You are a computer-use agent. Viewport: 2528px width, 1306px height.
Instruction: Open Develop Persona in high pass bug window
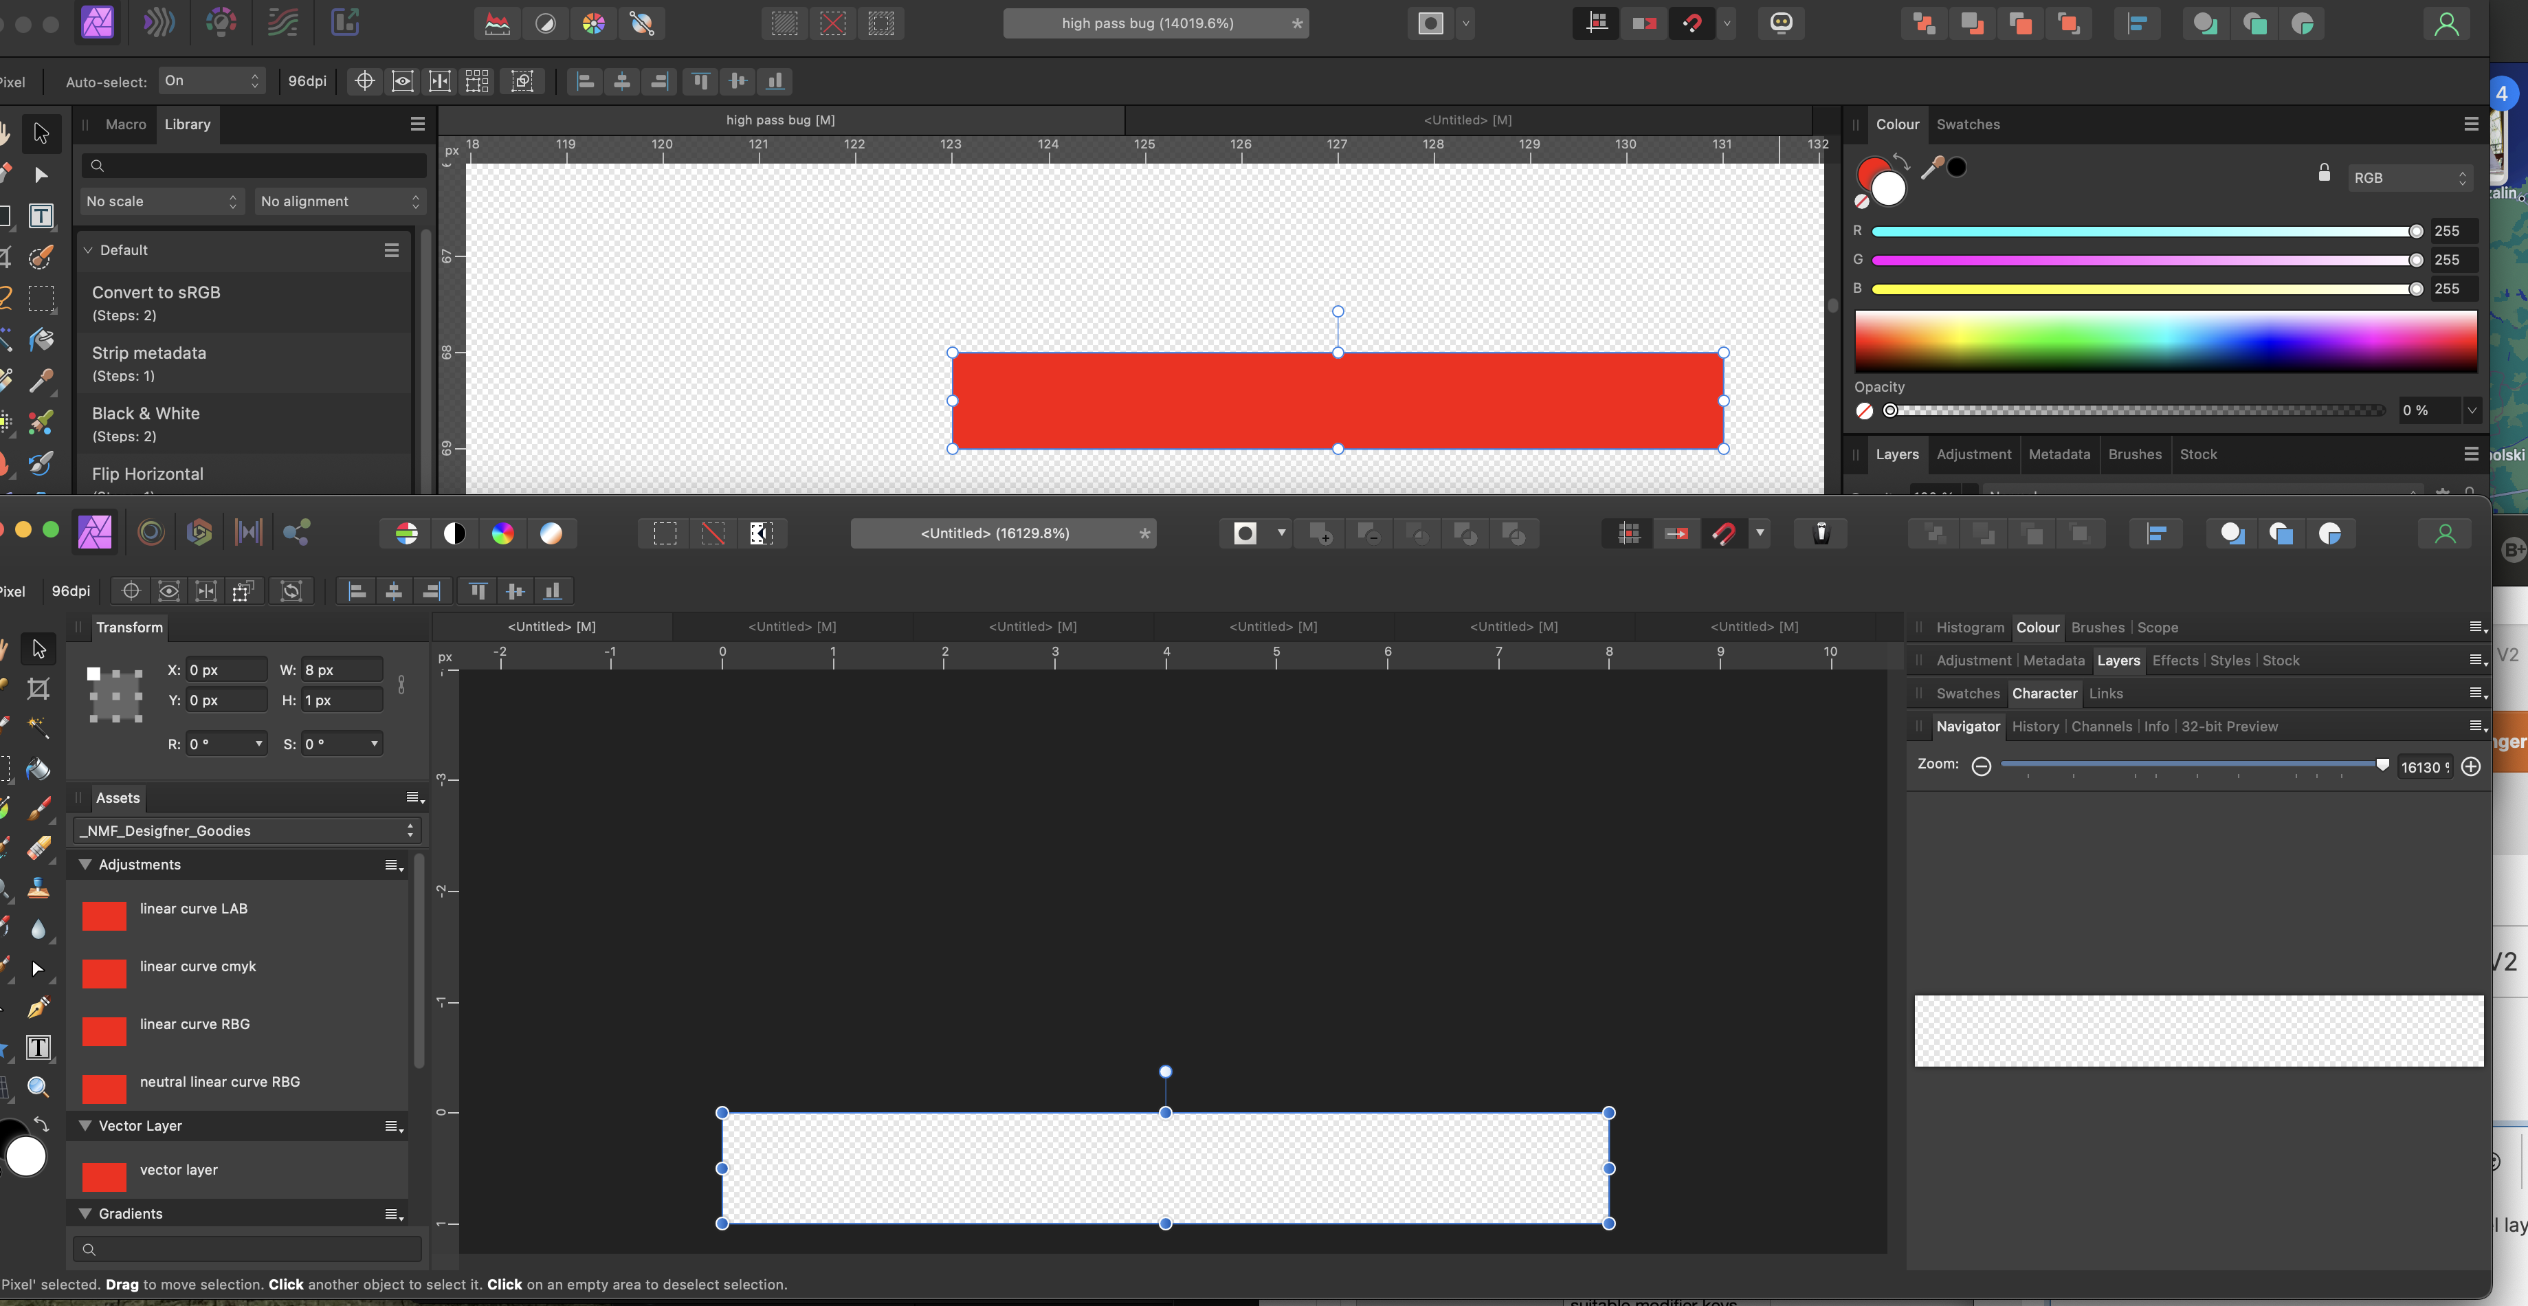(222, 23)
